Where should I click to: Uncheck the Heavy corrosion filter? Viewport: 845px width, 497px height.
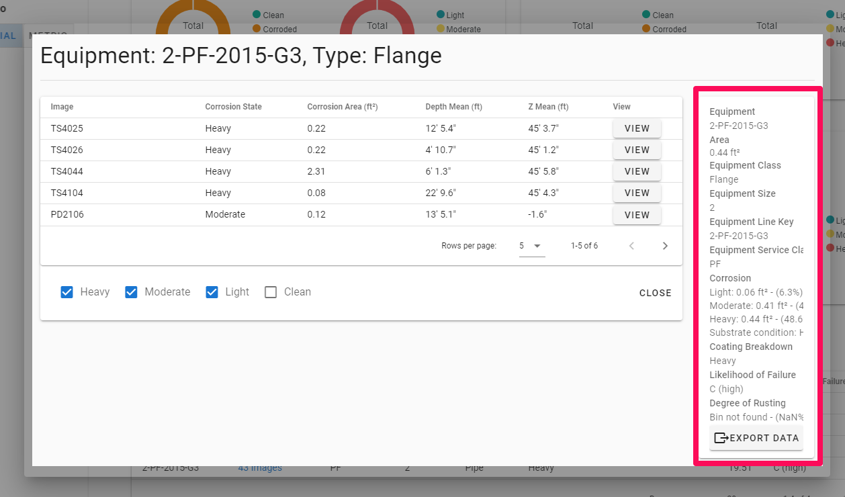click(67, 292)
